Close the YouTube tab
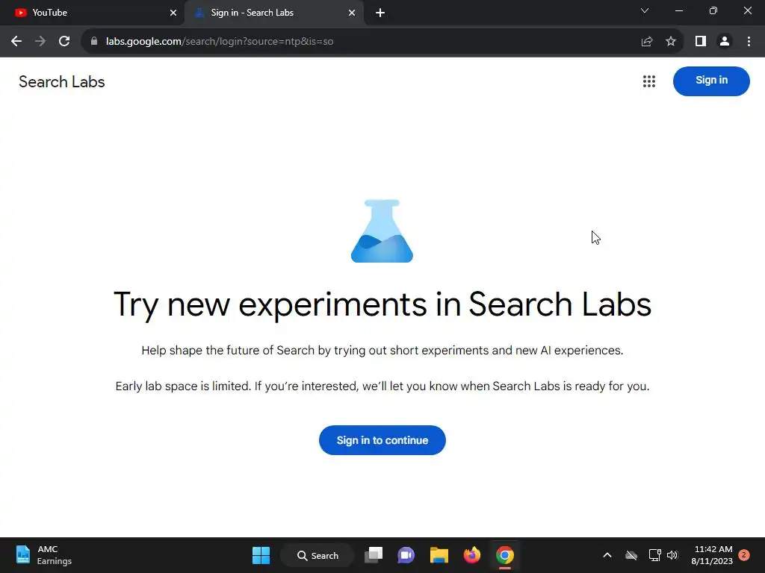Viewport: 765px width, 573px height. tap(173, 13)
